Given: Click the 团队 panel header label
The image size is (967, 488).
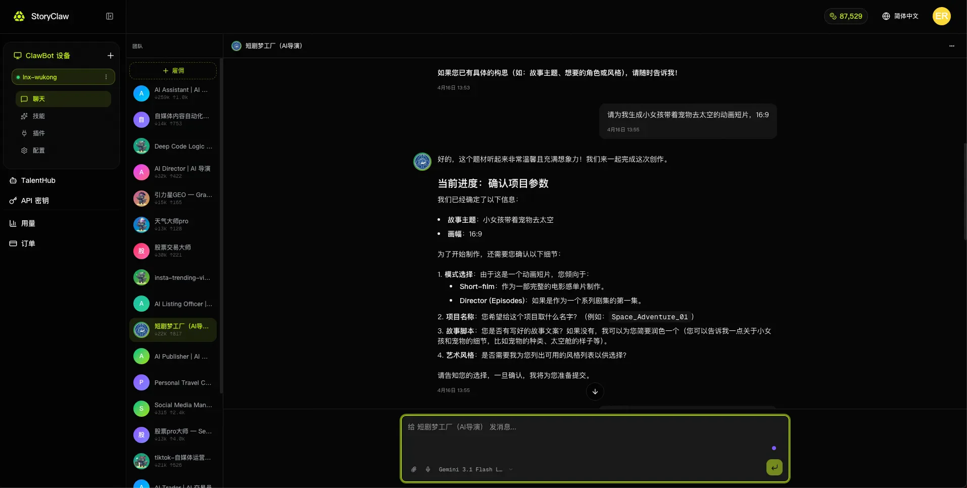Looking at the screenshot, I should (x=137, y=46).
